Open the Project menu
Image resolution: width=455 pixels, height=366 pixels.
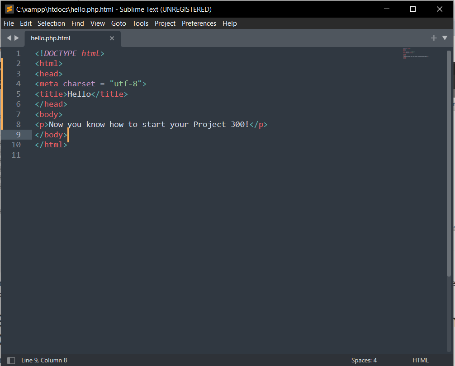click(165, 23)
